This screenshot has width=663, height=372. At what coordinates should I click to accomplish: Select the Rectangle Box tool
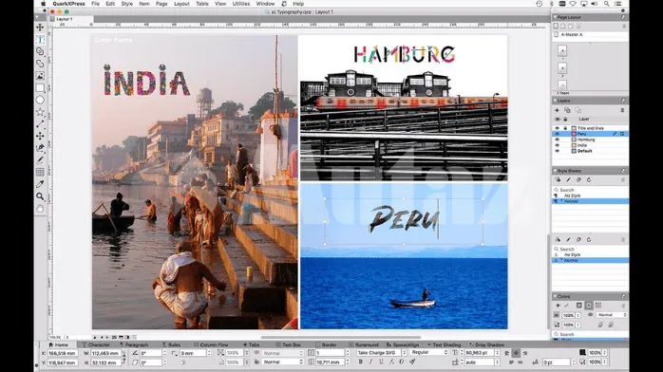pos(40,88)
